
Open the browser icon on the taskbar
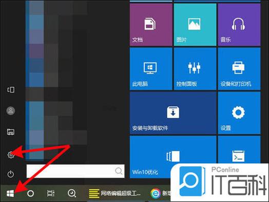156,194
